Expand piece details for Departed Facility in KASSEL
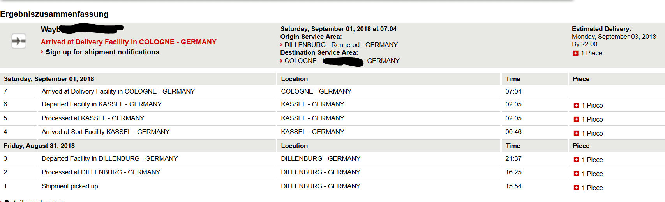The image size is (665, 202). point(576,106)
